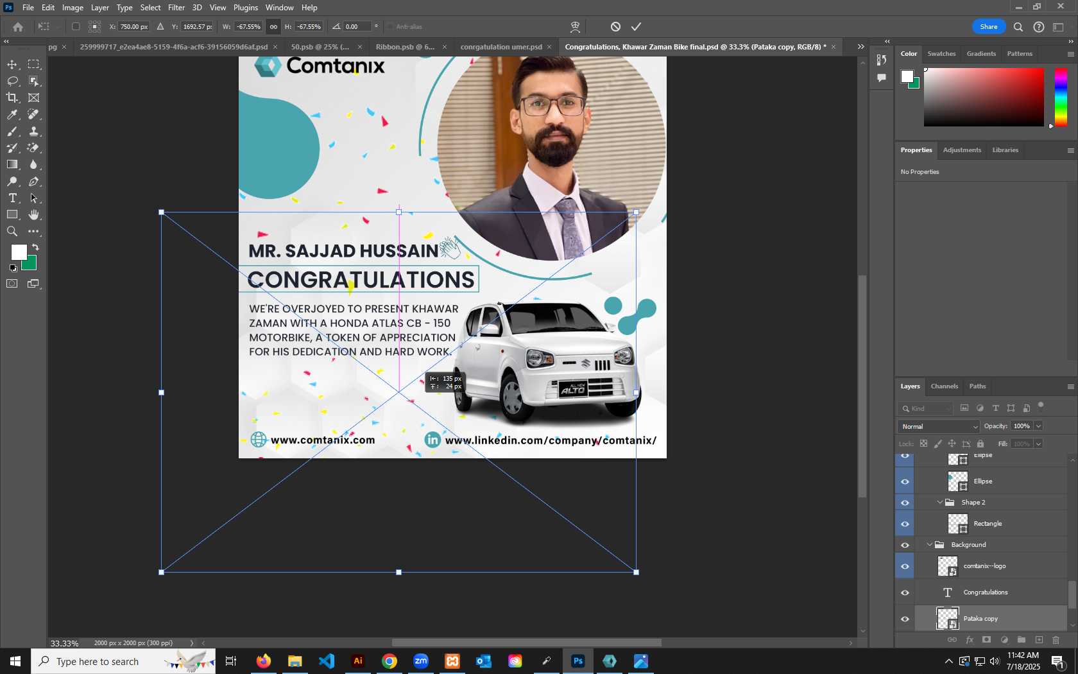Open the Plugins menu

click(x=246, y=8)
